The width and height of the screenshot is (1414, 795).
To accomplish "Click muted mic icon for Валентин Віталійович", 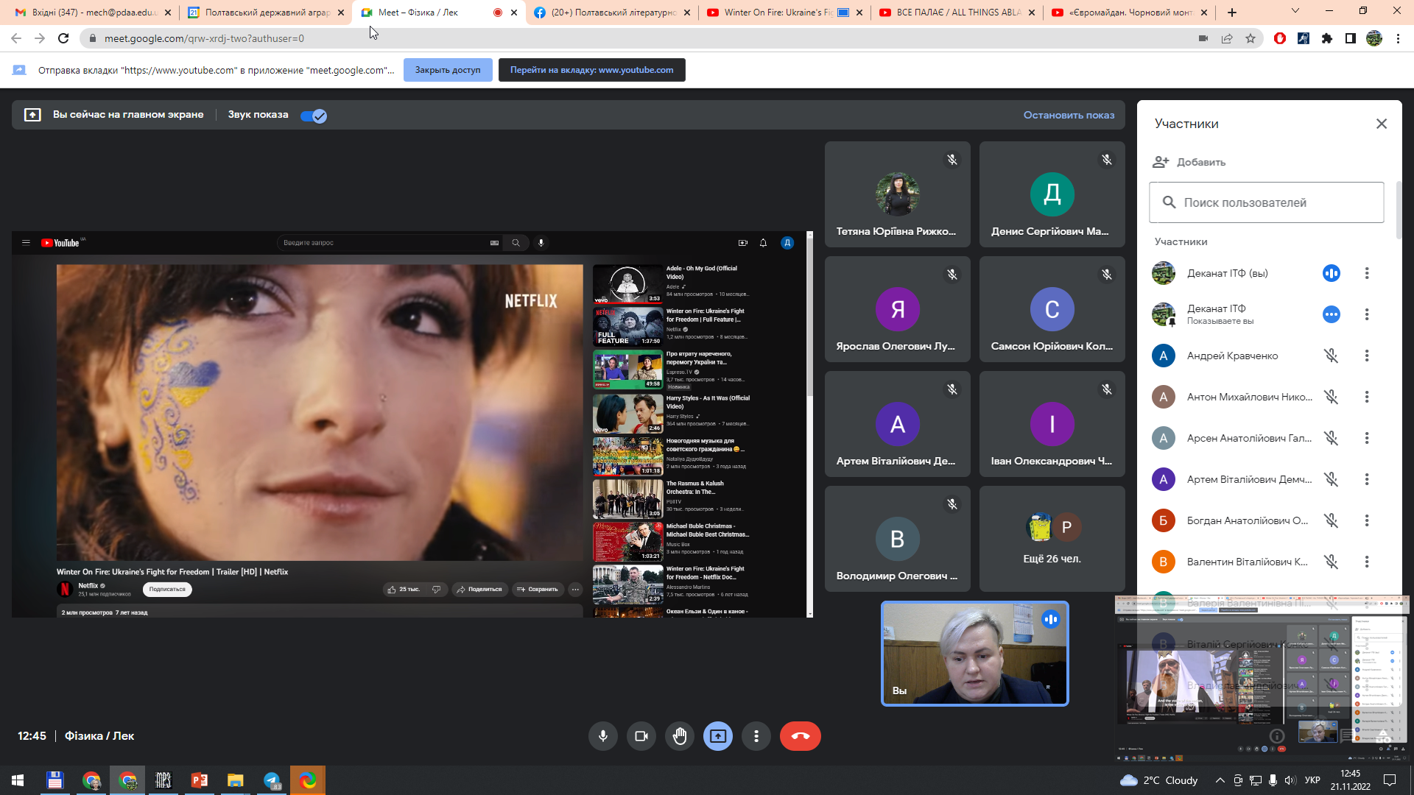I will coord(1332,562).
